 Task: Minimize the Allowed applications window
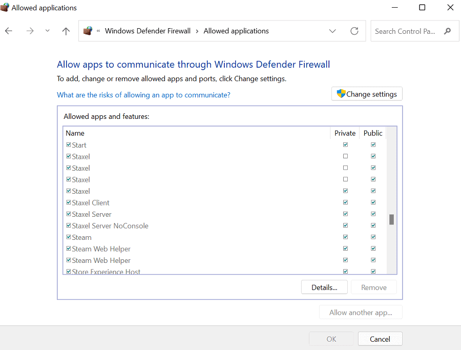[x=394, y=7]
